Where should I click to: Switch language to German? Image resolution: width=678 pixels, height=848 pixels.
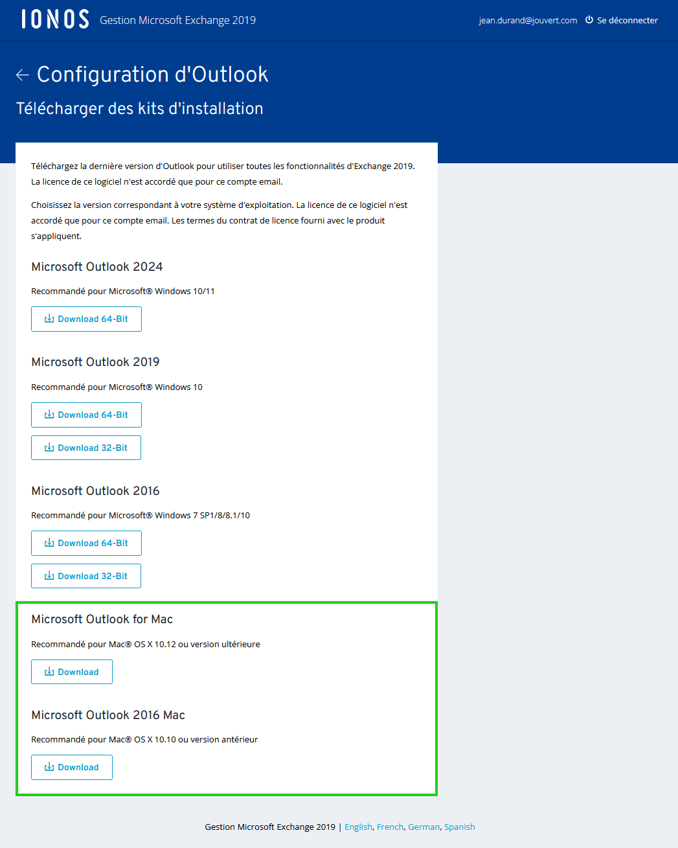click(x=424, y=827)
